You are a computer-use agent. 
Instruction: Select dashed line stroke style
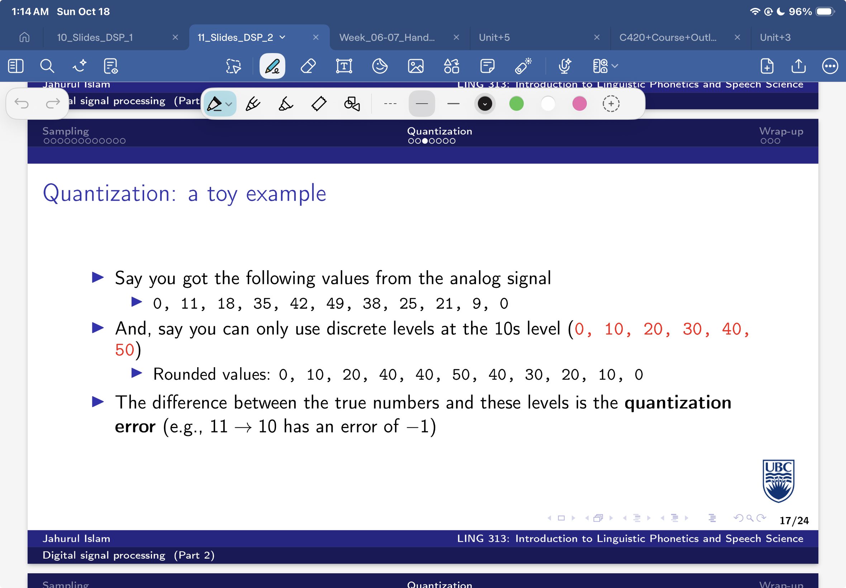click(390, 104)
